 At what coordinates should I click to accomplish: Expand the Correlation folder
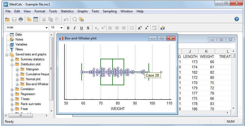[12, 90]
